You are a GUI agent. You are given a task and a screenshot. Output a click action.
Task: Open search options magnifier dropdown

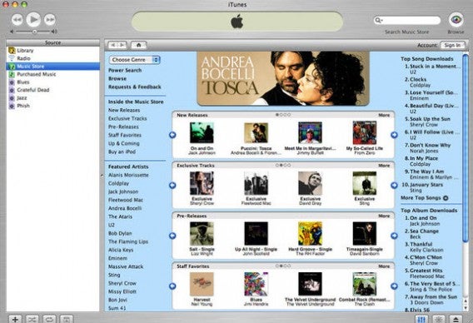tap(379, 20)
